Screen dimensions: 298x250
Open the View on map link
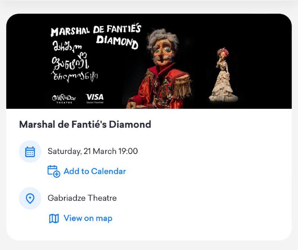click(x=88, y=218)
